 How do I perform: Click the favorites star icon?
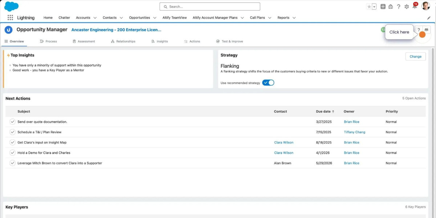369,7
